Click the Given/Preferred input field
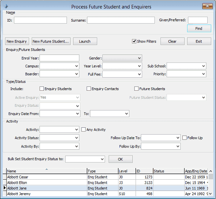 (198, 20)
